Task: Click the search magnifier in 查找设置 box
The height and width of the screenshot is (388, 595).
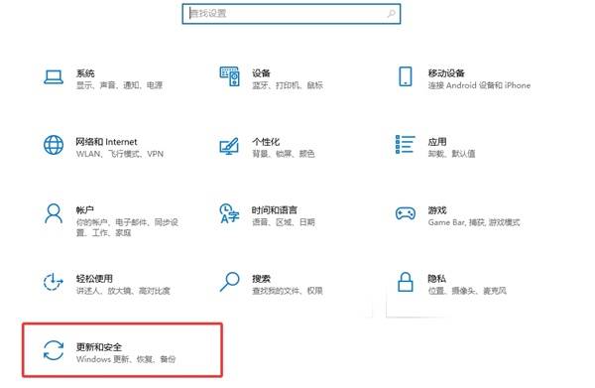Action: click(391, 14)
